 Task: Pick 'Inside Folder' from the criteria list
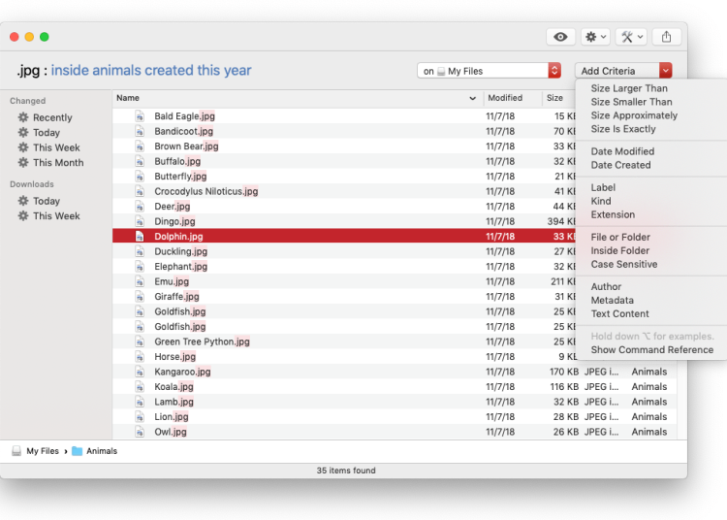click(x=619, y=250)
